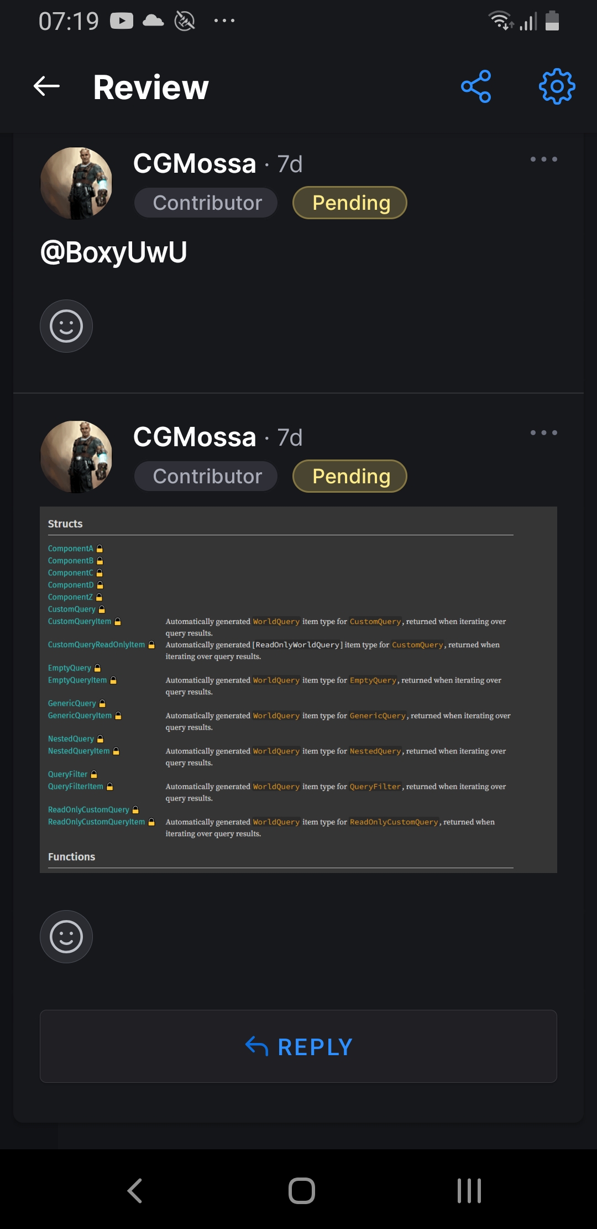Open the overflow menu on the second comment
The width and height of the screenshot is (597, 1229).
point(545,433)
